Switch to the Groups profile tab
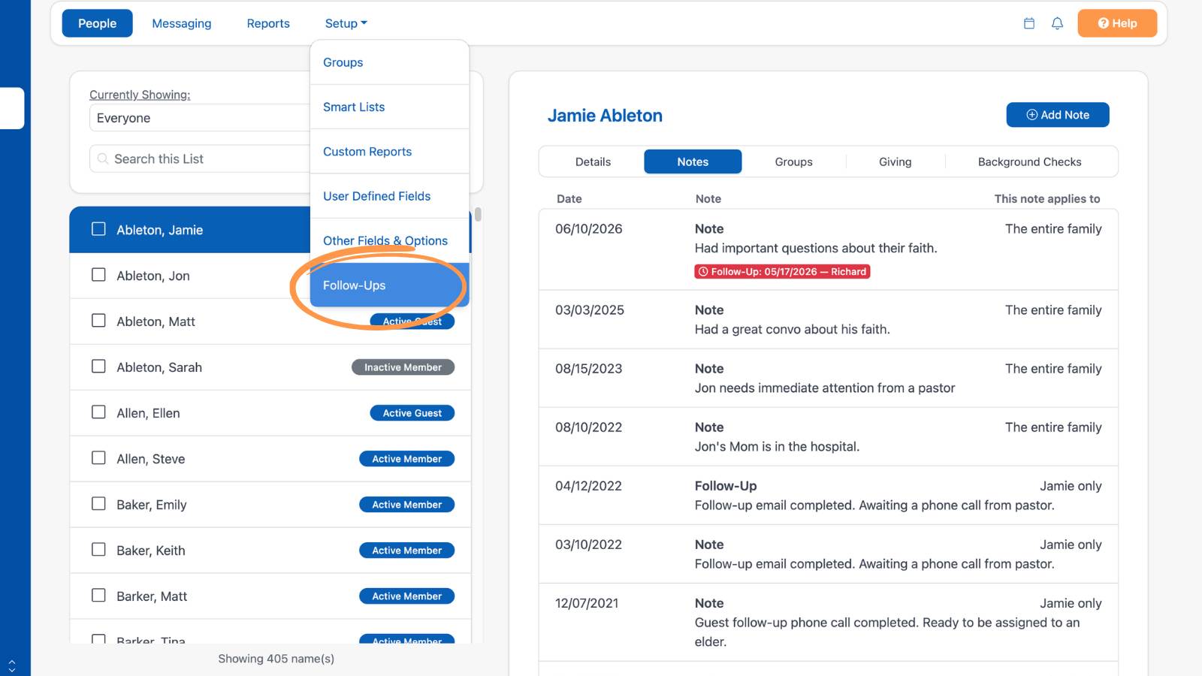Image resolution: width=1202 pixels, height=676 pixels. (794, 161)
